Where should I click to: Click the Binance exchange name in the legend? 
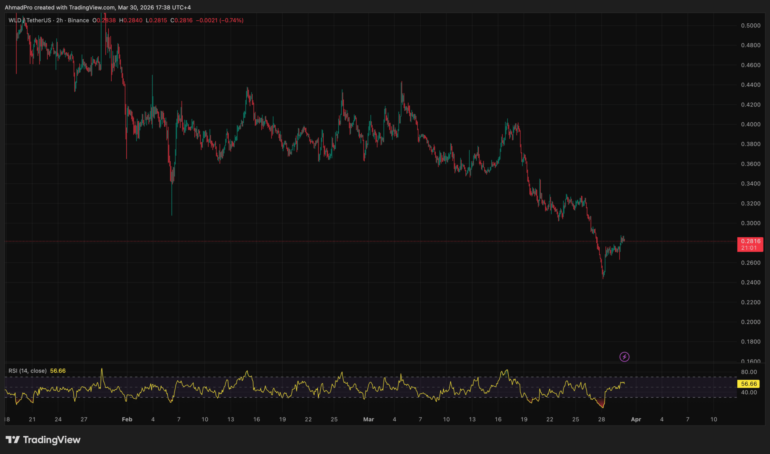(78, 20)
